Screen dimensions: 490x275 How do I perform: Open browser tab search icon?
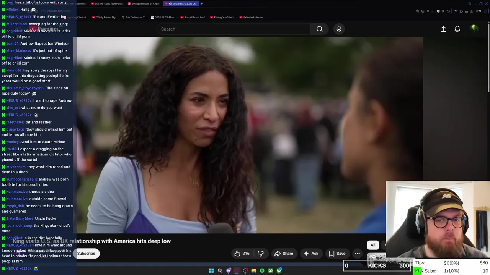coord(470,3)
